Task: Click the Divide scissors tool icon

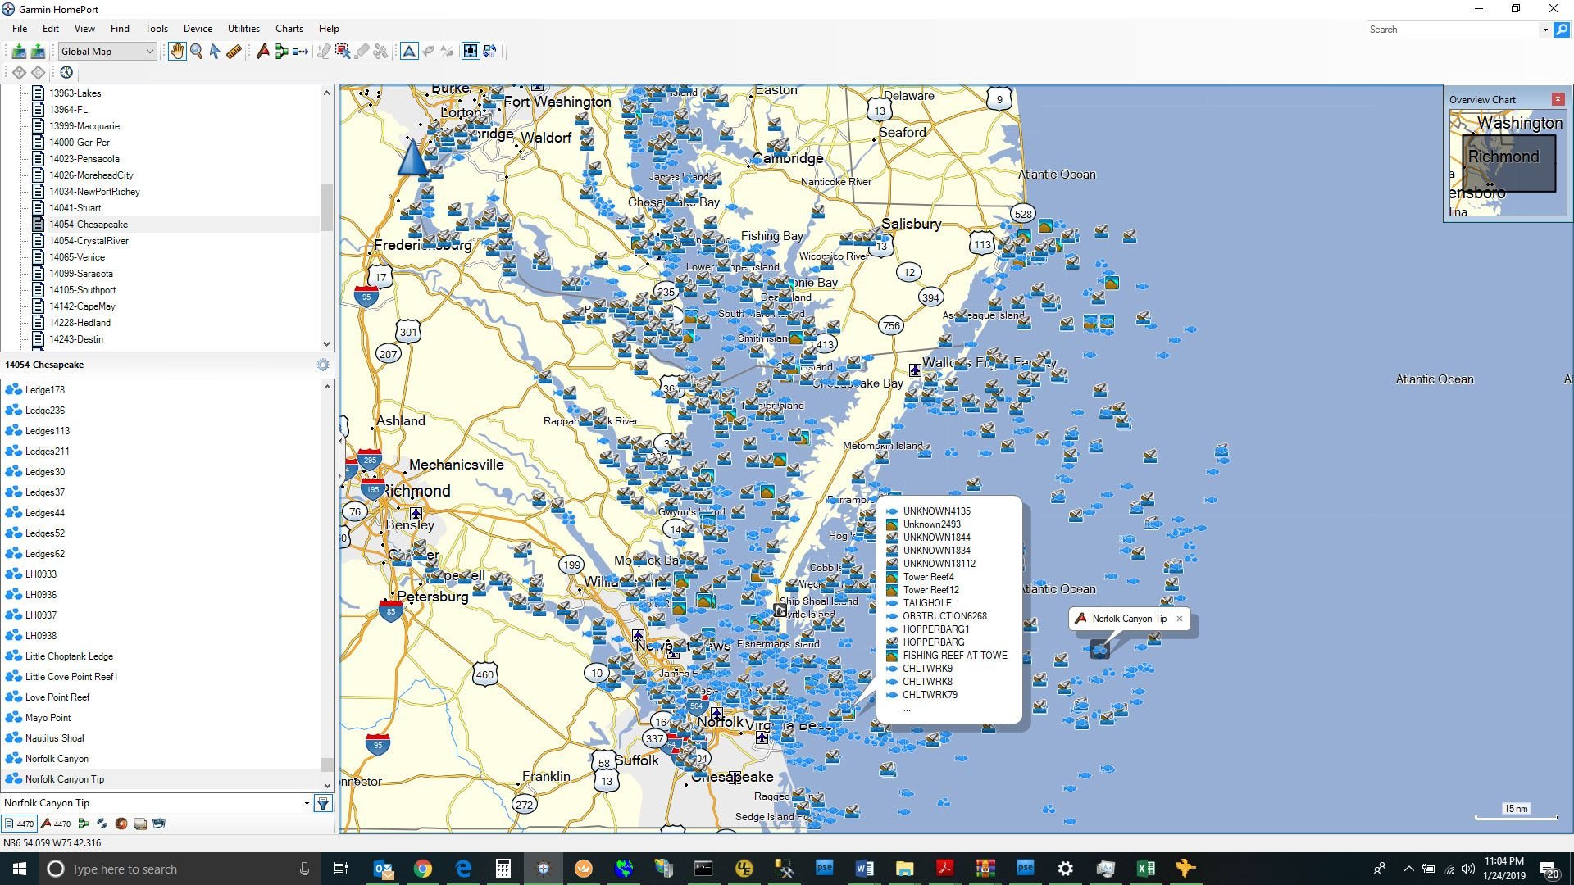Action: coord(380,52)
